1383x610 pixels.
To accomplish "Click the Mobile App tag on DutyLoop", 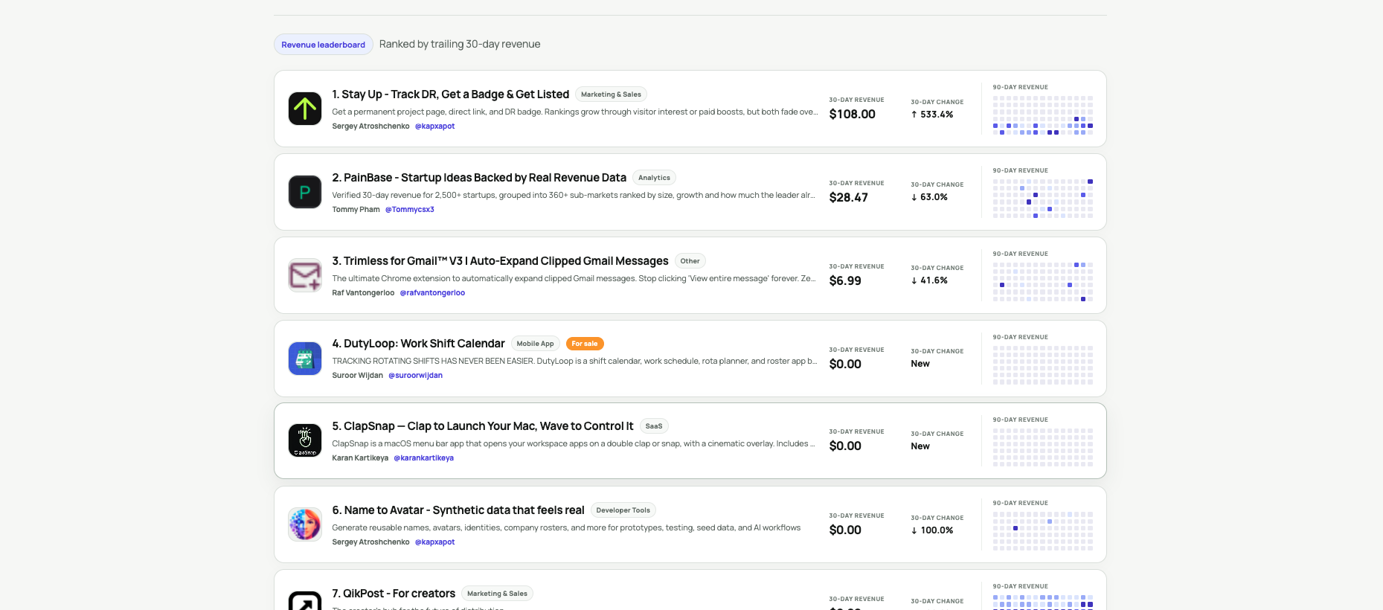I will coord(535,344).
